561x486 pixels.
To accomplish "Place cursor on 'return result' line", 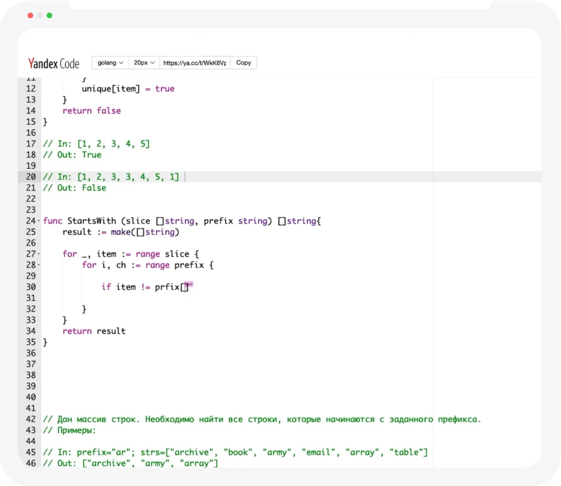I will click(94, 331).
